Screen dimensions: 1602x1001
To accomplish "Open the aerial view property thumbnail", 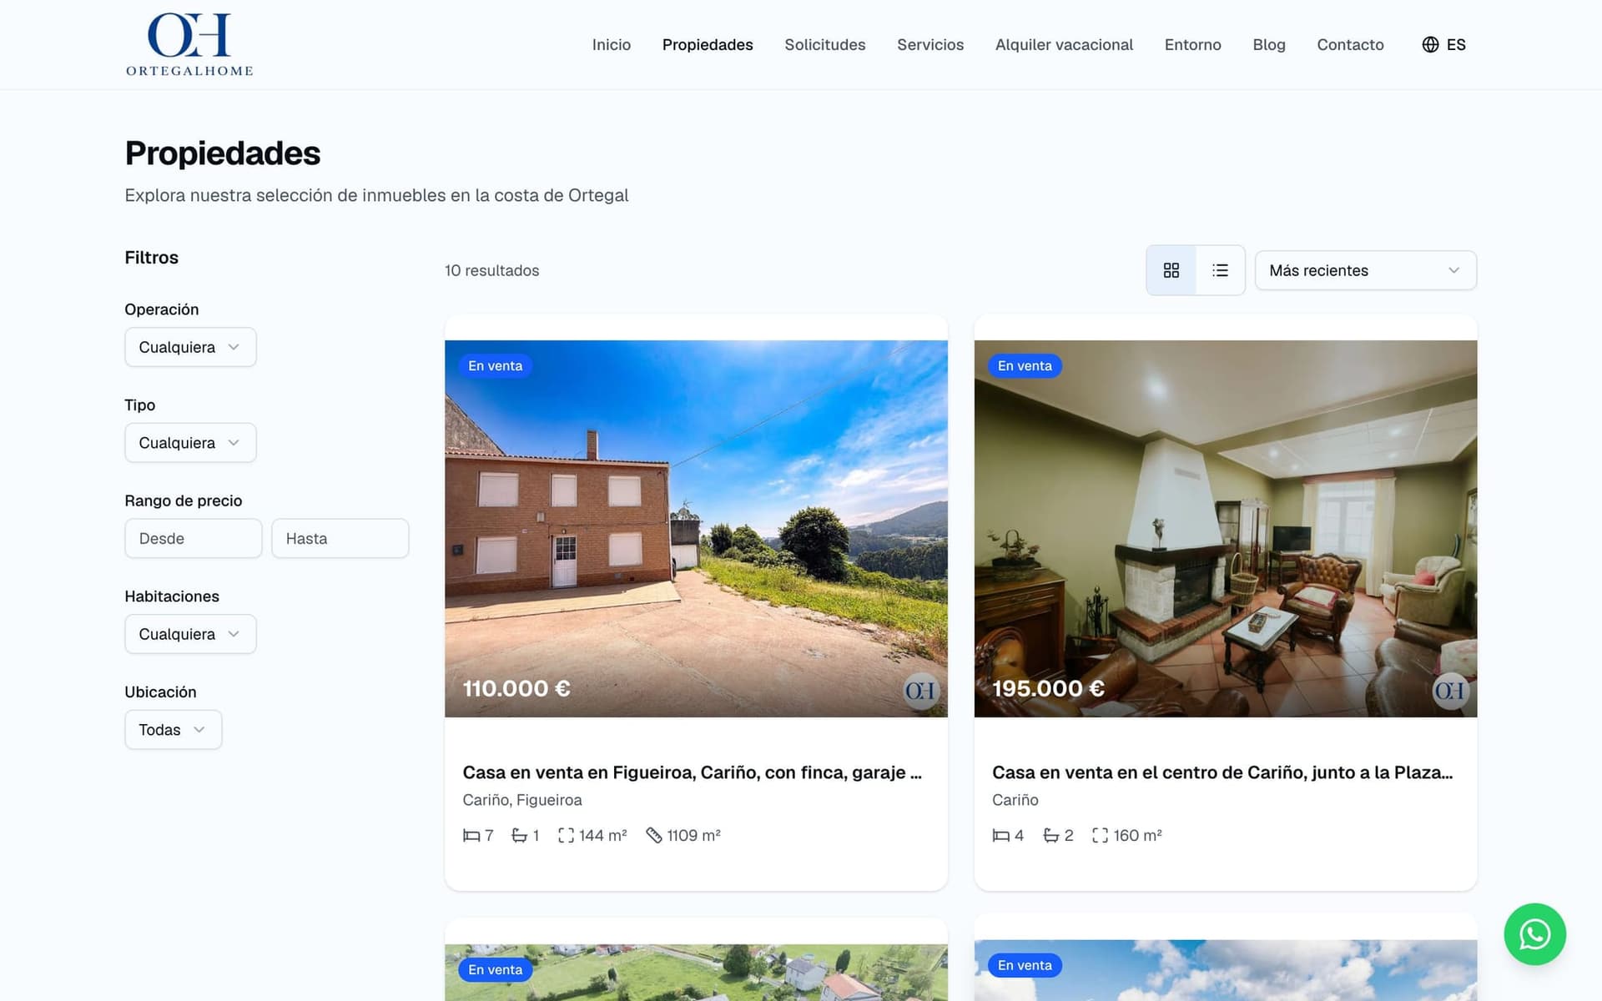I will (696, 973).
